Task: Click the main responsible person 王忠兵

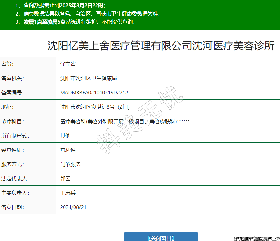Action: [68, 193]
